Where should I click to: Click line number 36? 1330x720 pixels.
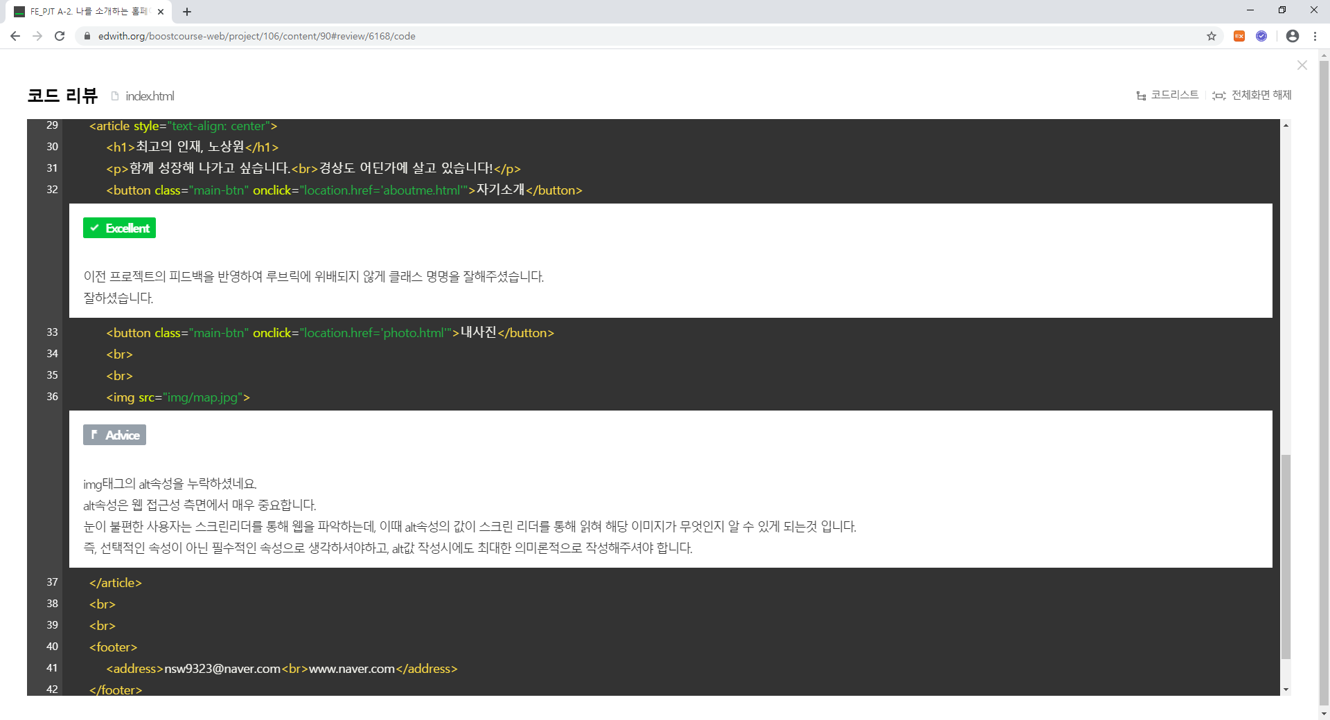52,397
